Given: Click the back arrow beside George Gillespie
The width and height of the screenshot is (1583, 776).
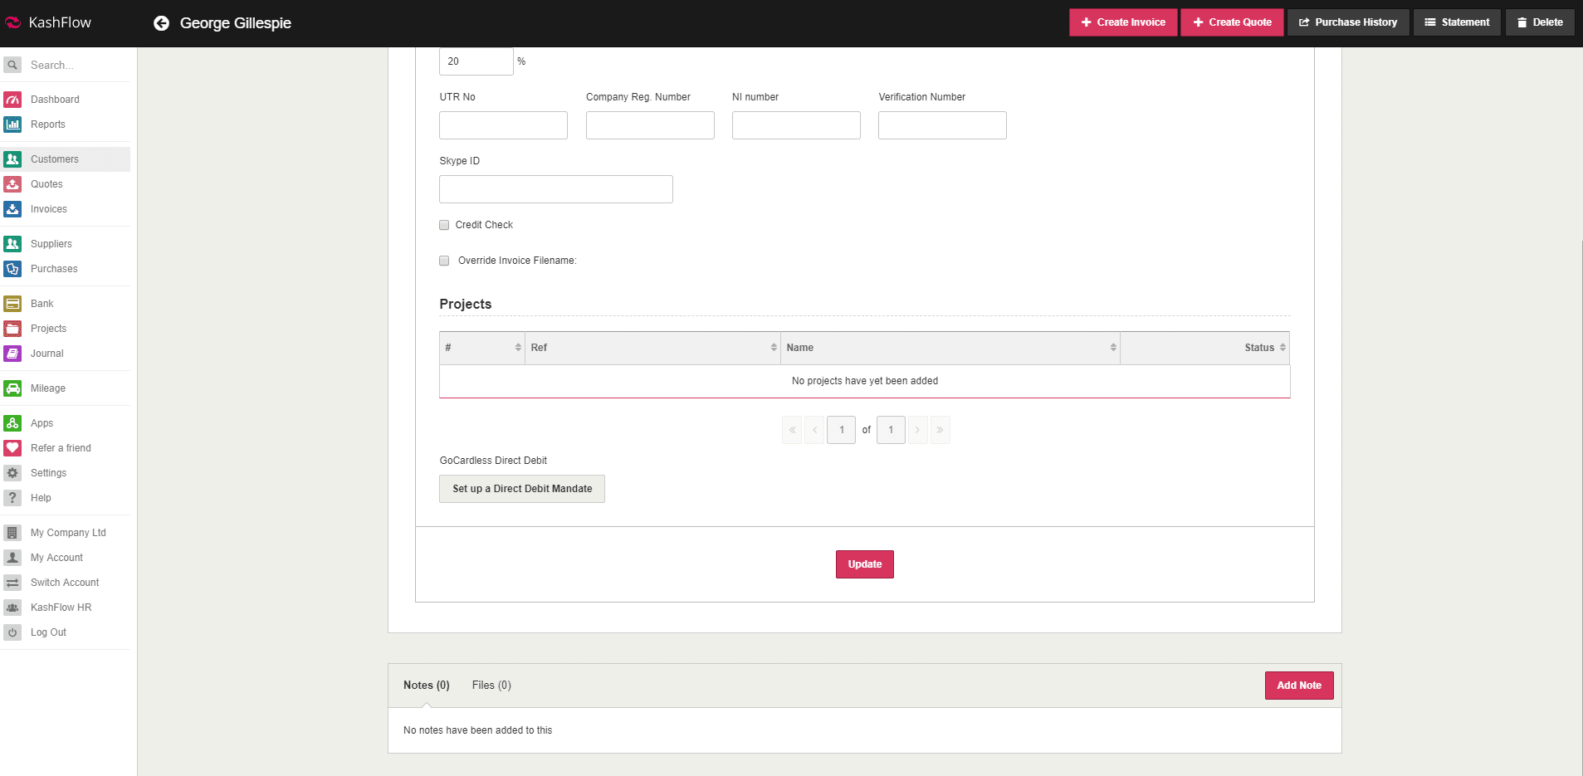Looking at the screenshot, I should coord(161,23).
